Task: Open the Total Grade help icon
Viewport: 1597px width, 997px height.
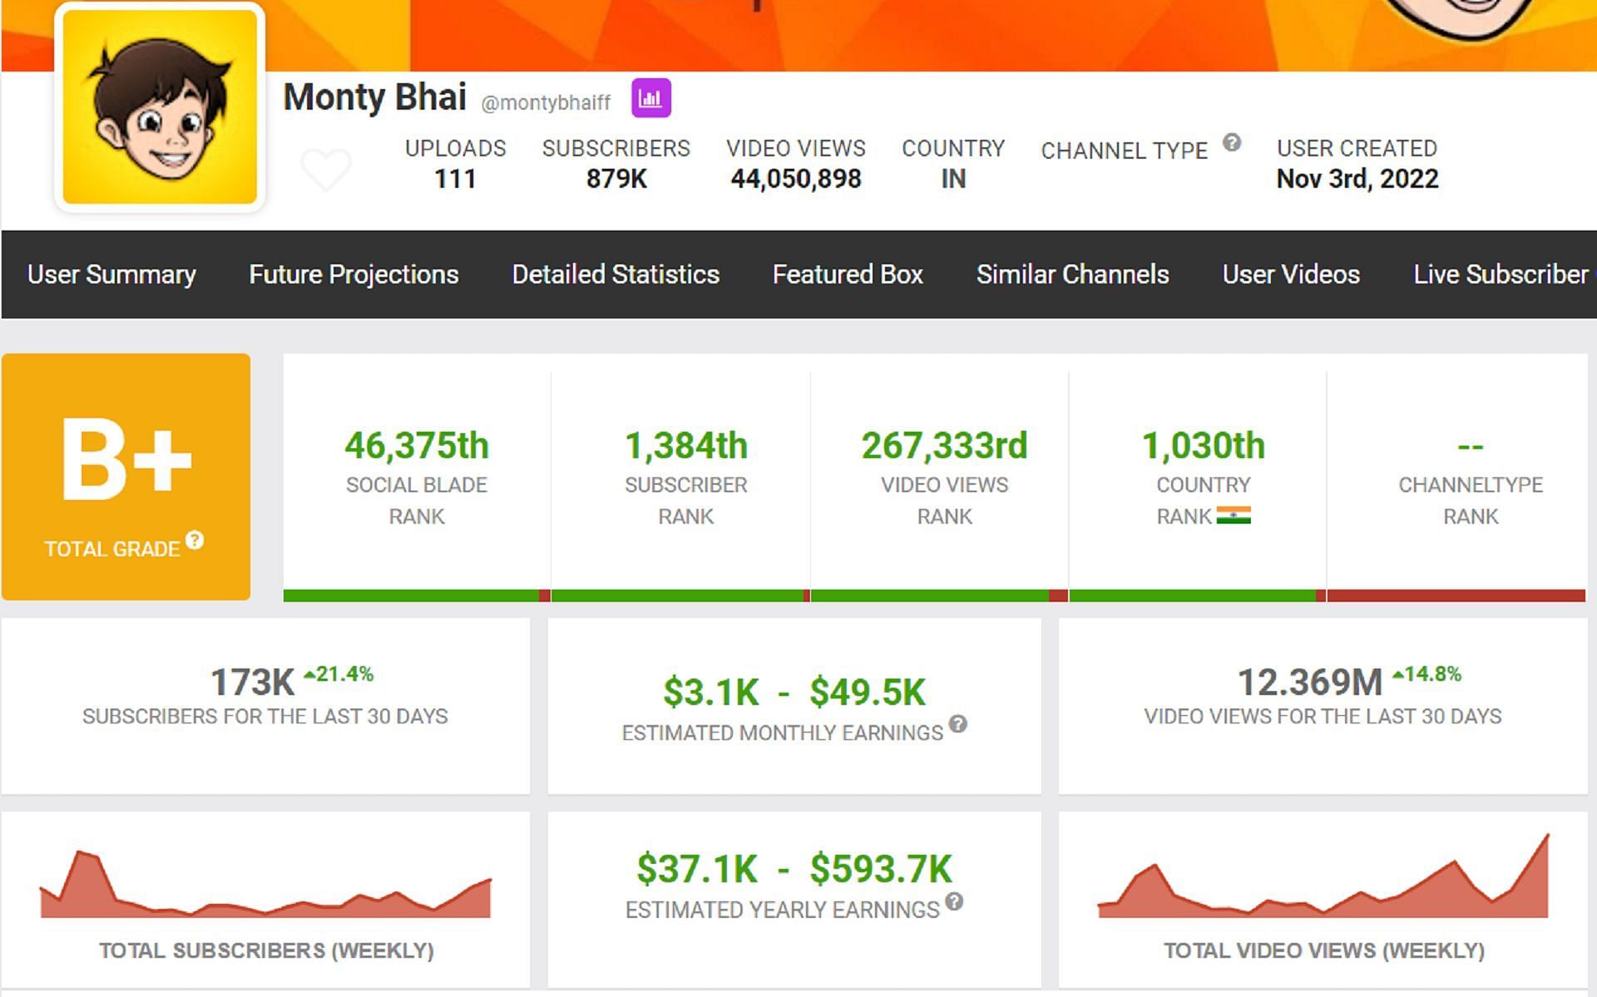Action: pyautogui.click(x=195, y=540)
